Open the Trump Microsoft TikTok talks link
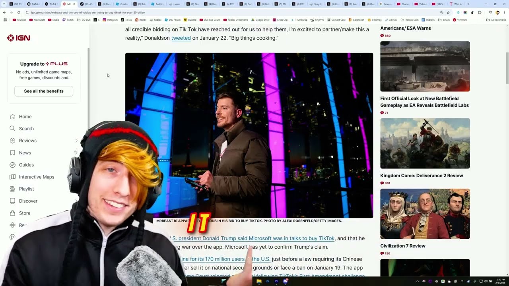The width and height of the screenshot is (509, 286). (x=253, y=238)
